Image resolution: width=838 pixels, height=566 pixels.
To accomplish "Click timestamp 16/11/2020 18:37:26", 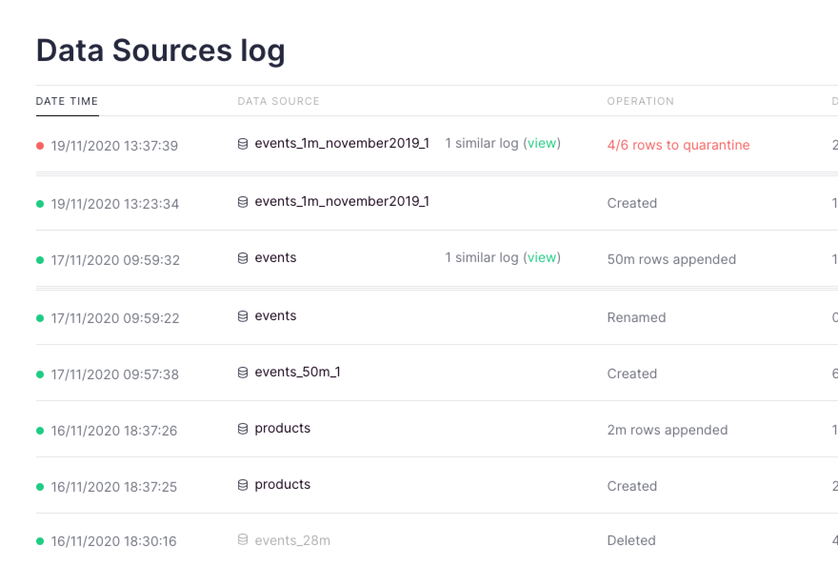I will [x=114, y=431].
